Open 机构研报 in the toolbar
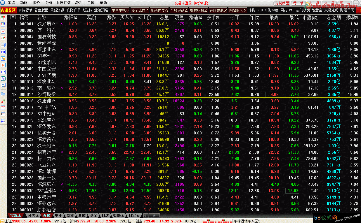This screenshot has width=361, height=223. 198,10
